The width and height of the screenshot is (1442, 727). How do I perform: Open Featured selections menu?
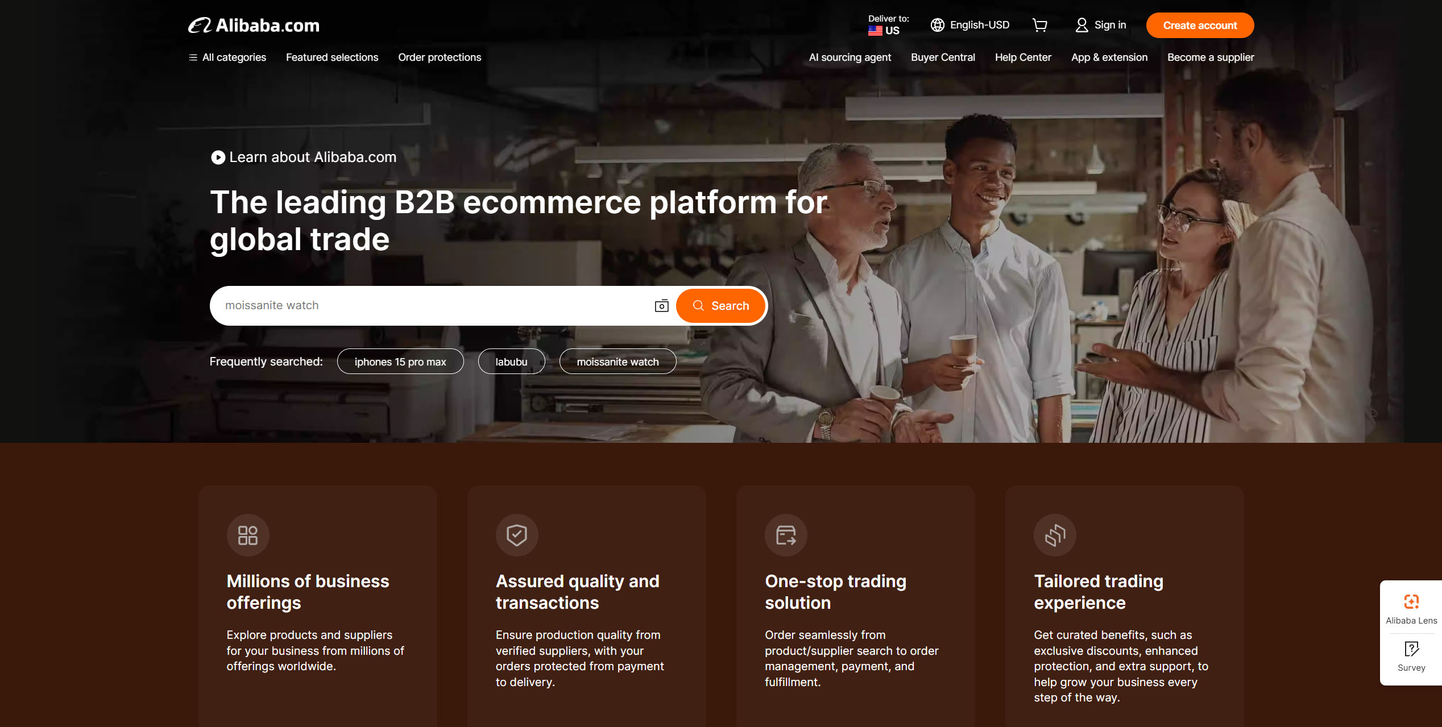click(x=332, y=57)
